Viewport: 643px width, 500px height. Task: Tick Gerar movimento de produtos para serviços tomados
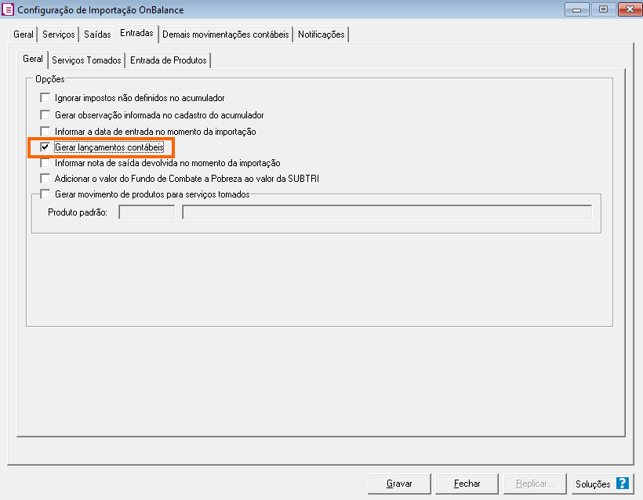pyautogui.click(x=45, y=194)
